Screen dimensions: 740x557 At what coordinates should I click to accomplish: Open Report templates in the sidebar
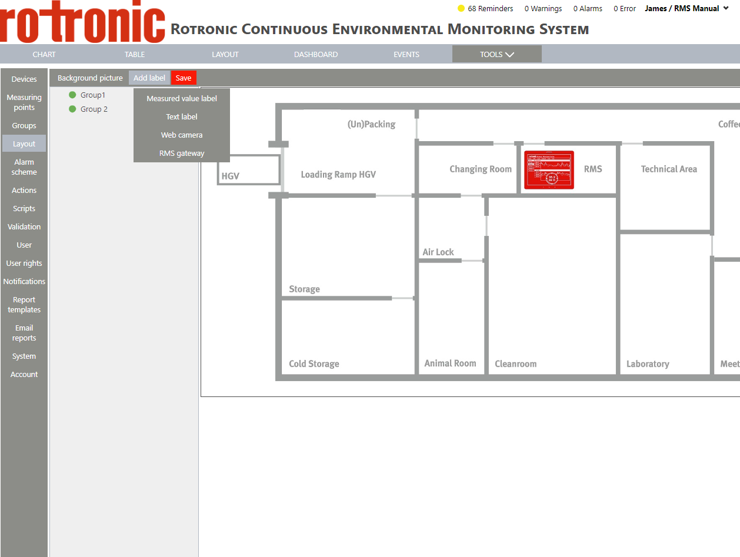point(24,305)
